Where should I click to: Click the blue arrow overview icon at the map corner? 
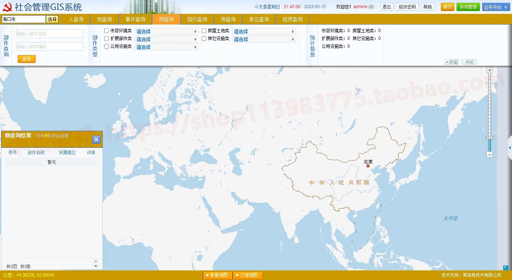point(506,268)
